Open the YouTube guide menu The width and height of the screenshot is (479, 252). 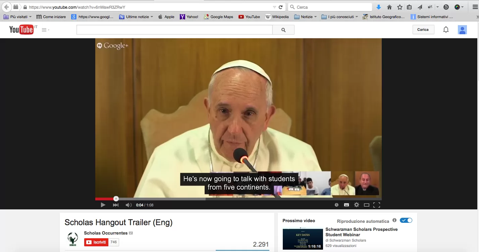coord(45,30)
